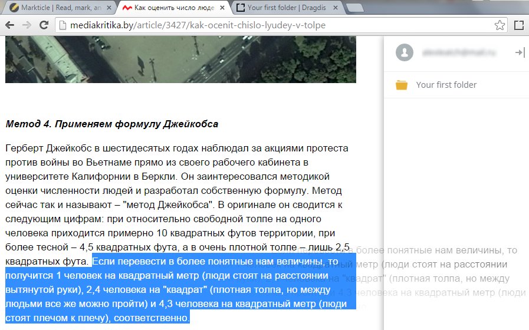
Task: Close the 'Как оценить число люде' tab
Action: [x=222, y=8]
